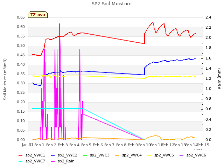The width and height of the screenshot is (224, 168).
Task: Toggle sp2_VWC5 legend entry
Action: (x=161, y=155)
